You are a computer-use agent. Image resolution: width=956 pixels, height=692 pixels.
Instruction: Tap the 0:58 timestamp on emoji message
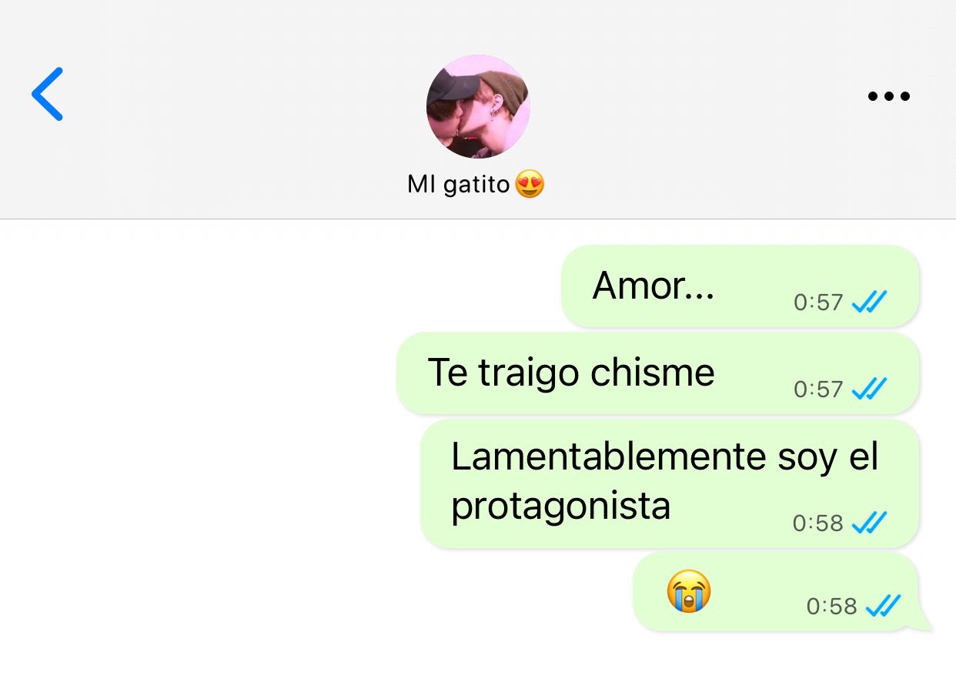coord(831,607)
